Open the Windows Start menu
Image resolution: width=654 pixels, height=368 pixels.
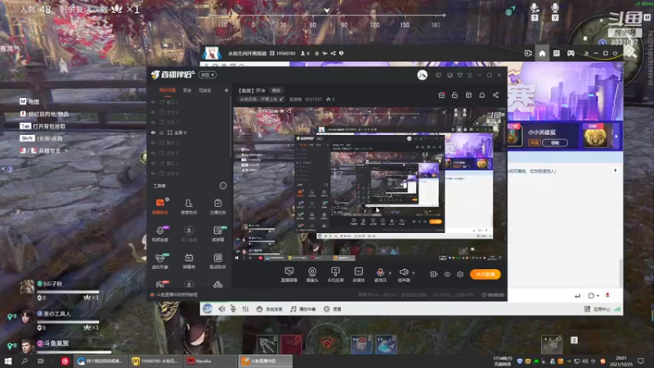click(x=8, y=361)
